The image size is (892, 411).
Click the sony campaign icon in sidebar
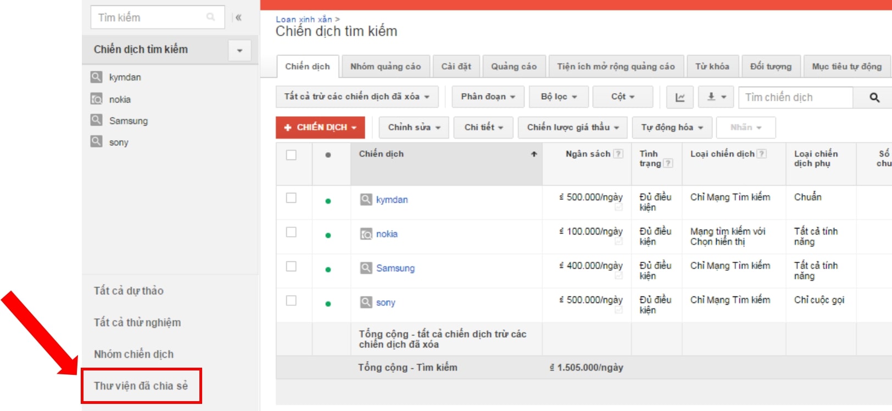(96, 141)
